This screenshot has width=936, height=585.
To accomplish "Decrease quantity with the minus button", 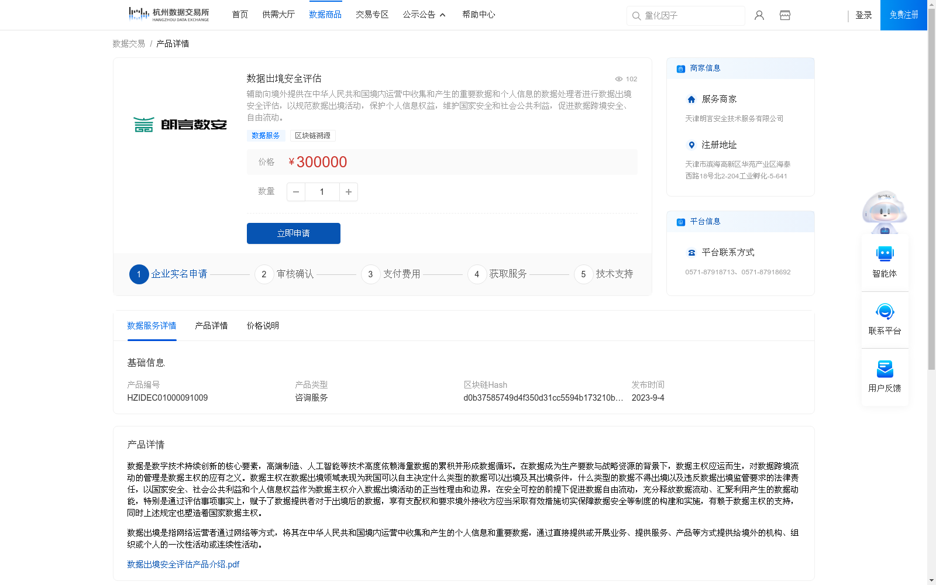I will (296, 192).
